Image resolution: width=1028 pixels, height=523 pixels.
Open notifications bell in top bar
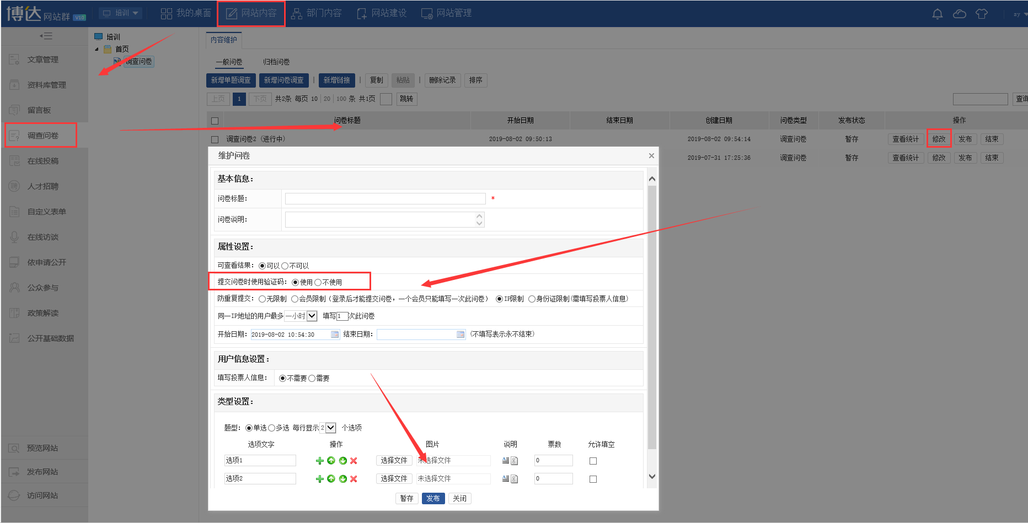937,14
